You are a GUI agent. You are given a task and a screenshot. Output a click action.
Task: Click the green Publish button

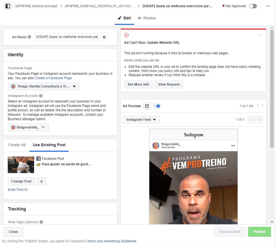(259, 232)
